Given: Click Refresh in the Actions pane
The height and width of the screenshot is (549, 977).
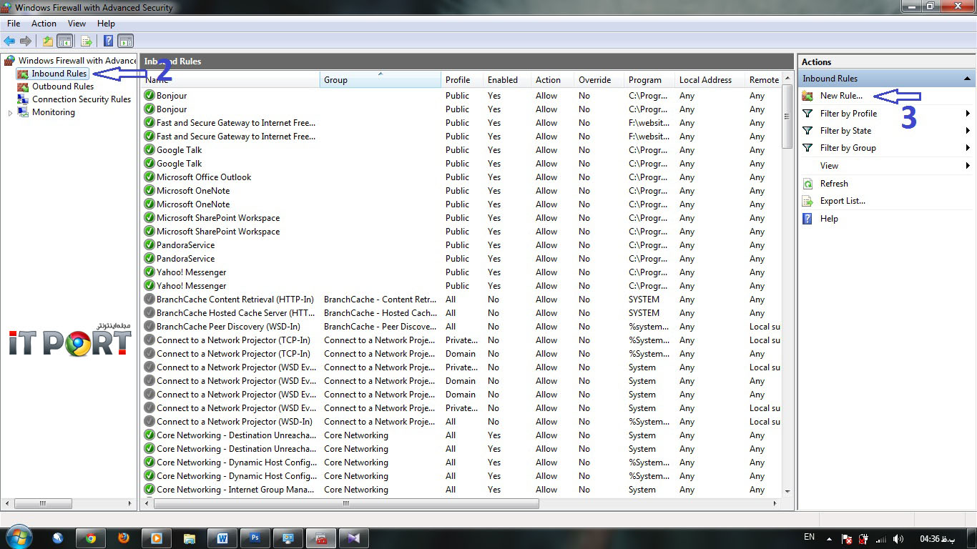Looking at the screenshot, I should click(834, 184).
